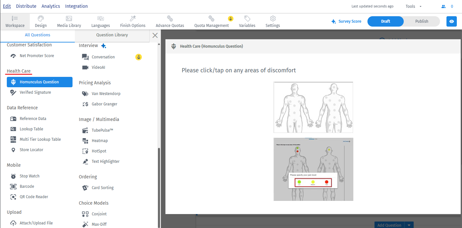Open the Design palette tool
Image resolution: width=462 pixels, height=228 pixels.
pyautogui.click(x=40, y=21)
